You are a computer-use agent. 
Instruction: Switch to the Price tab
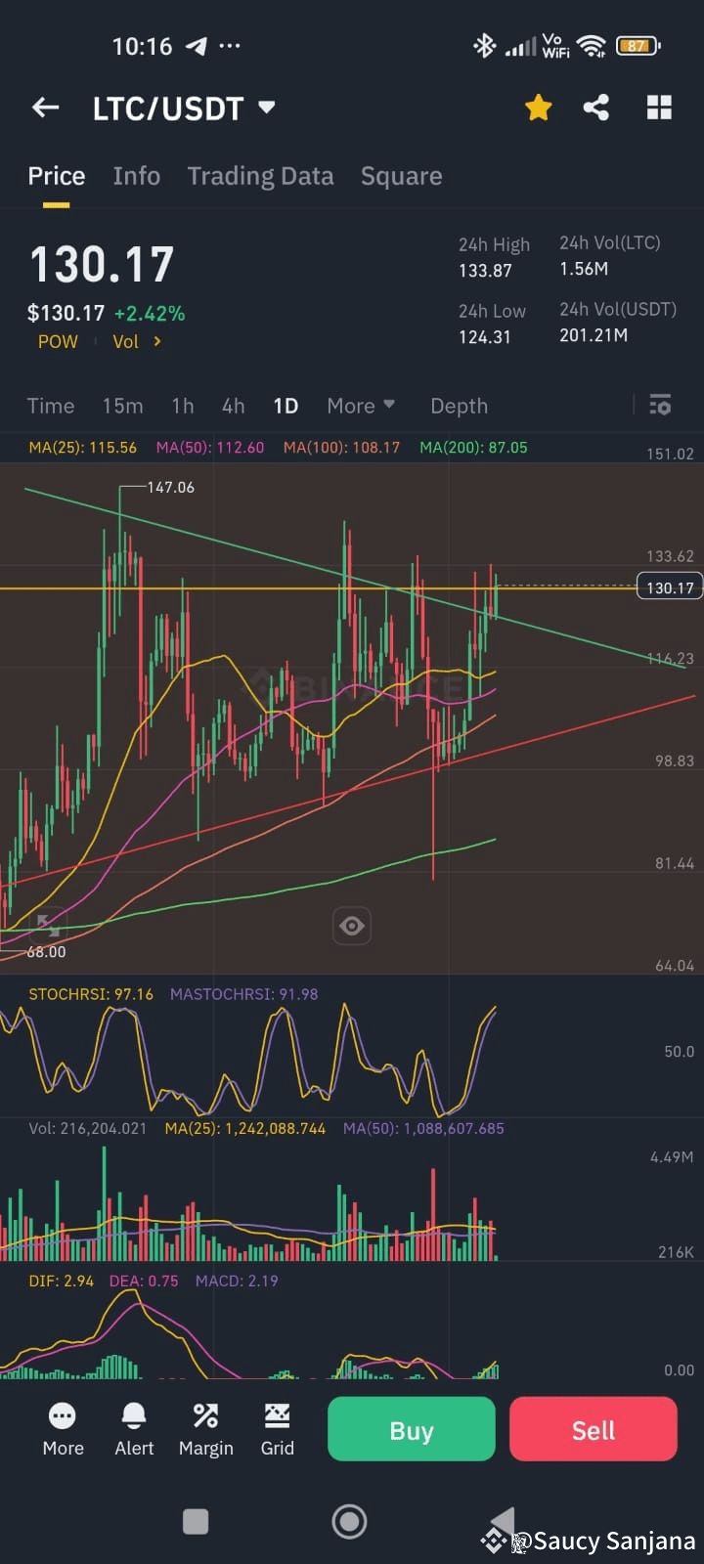click(x=57, y=176)
